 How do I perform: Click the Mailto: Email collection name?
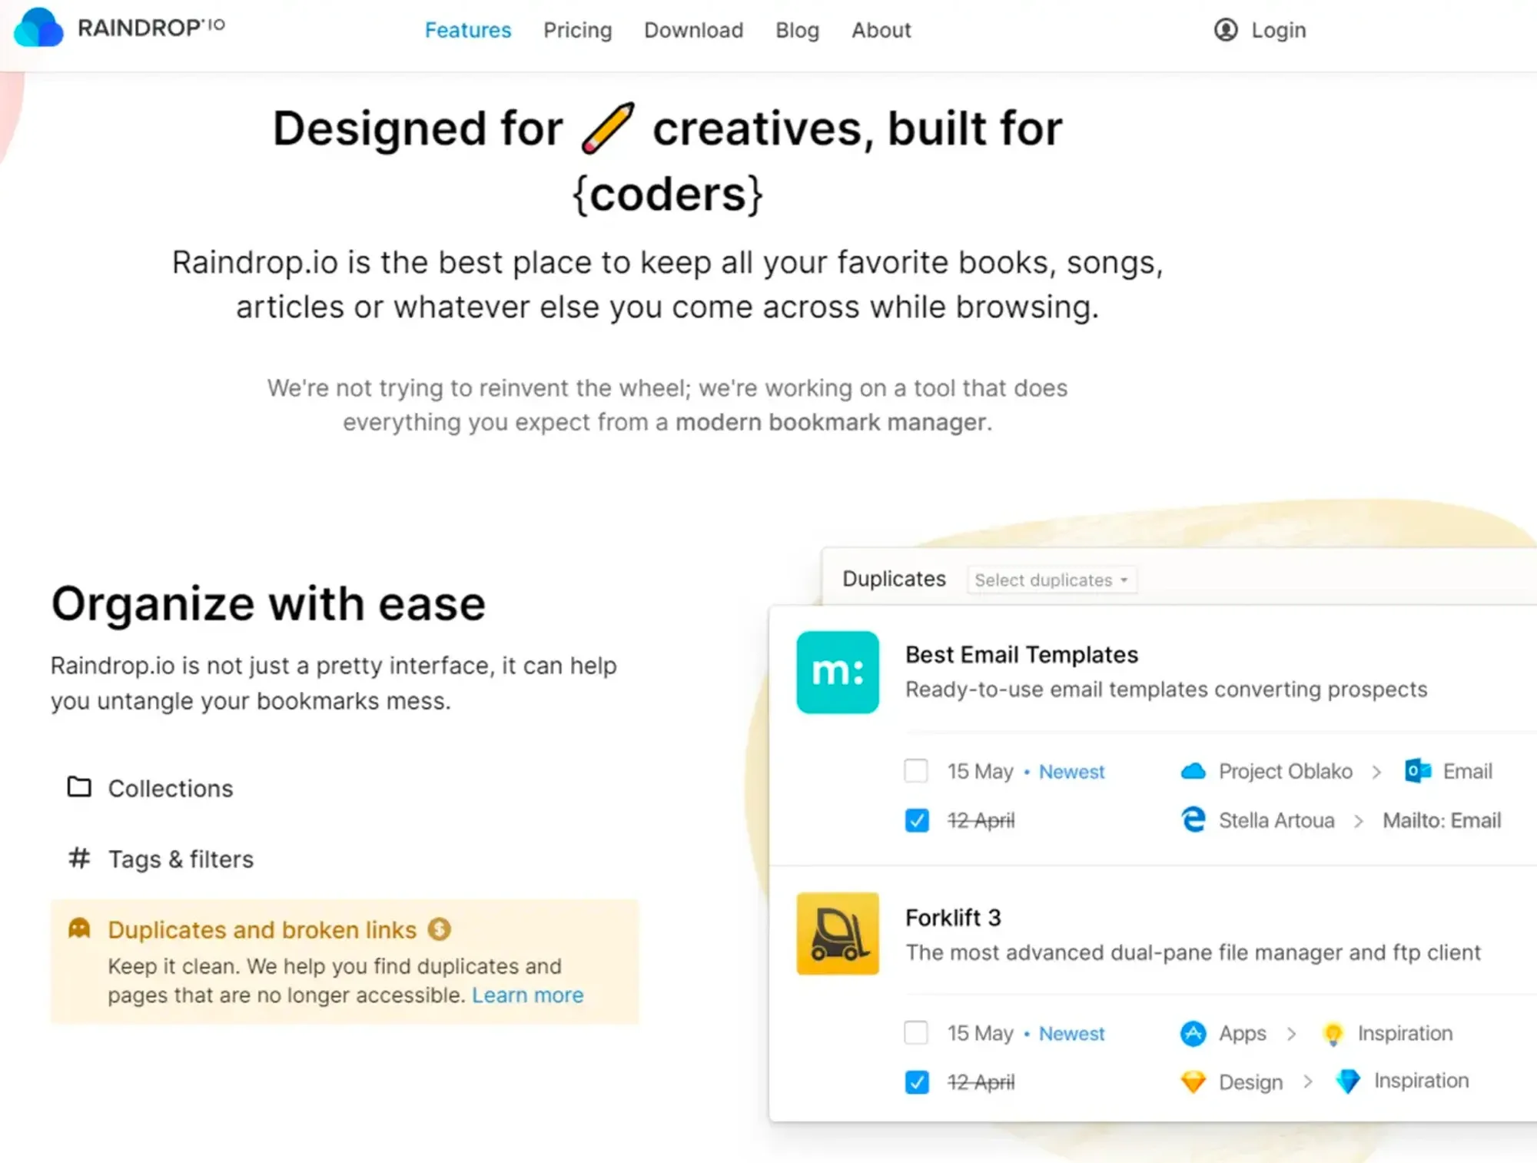1442,820
